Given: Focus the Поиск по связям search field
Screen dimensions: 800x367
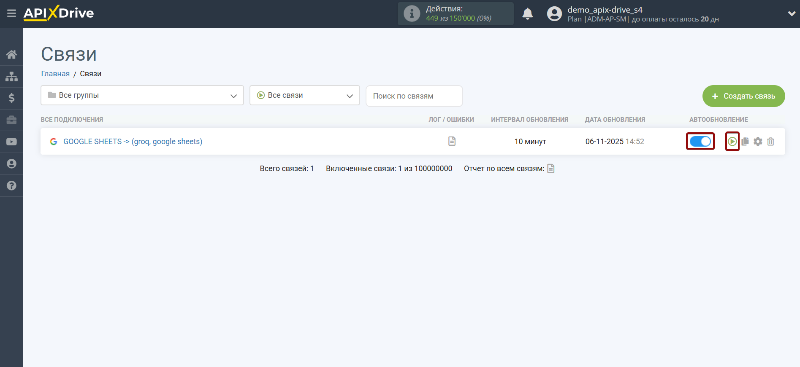Looking at the screenshot, I should click(x=414, y=96).
